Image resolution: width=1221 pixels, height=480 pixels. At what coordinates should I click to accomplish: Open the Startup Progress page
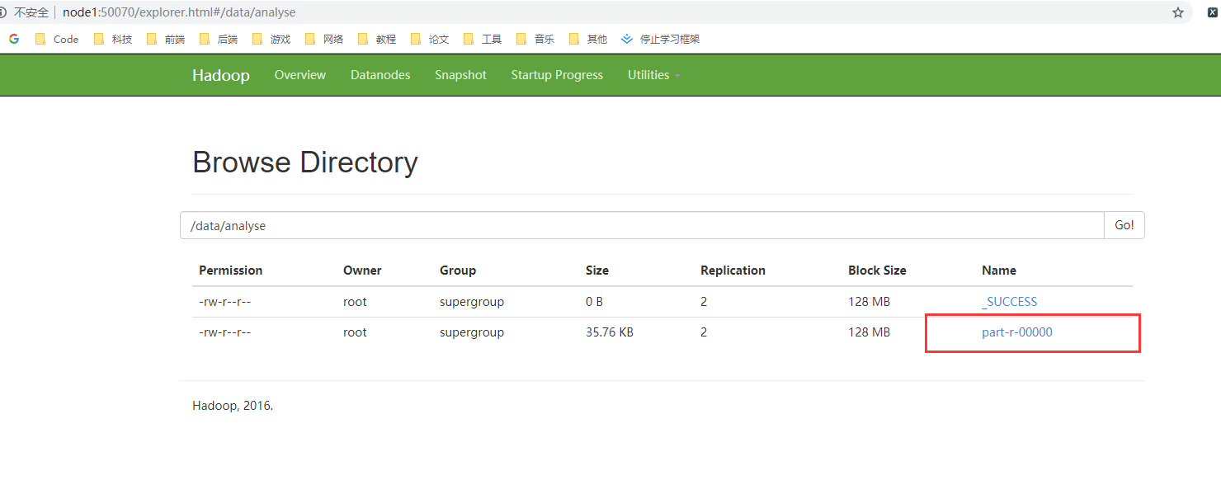pyautogui.click(x=557, y=75)
